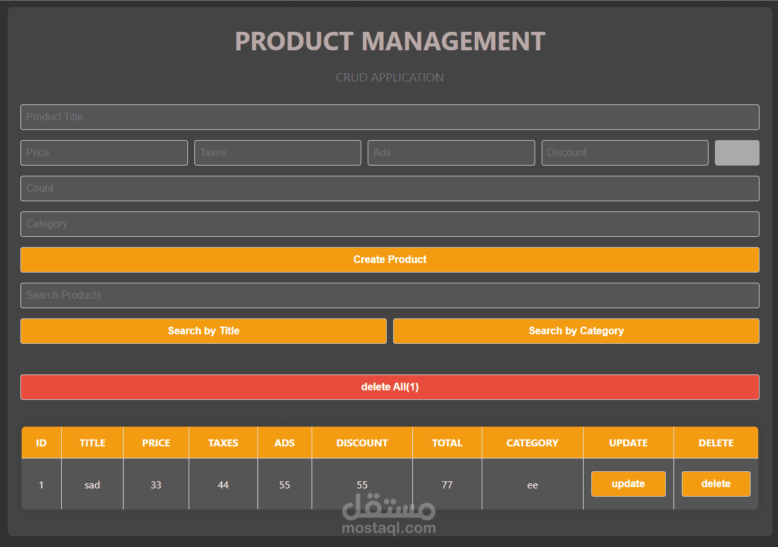
Task: Select the category cell 'ee'
Action: click(533, 485)
